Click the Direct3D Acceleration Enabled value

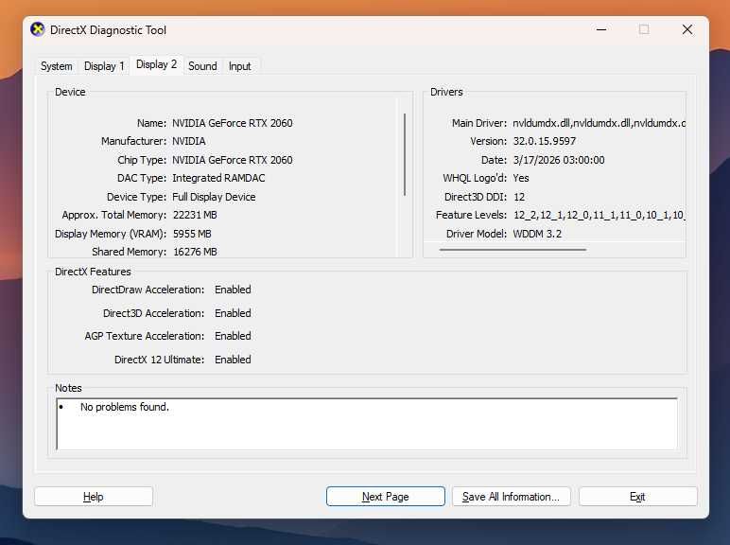(233, 313)
